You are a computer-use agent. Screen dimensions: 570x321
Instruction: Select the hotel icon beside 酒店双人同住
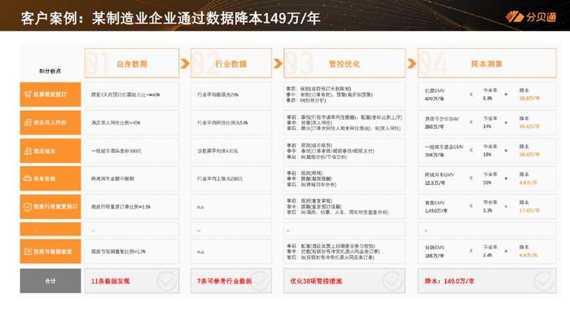click(x=28, y=122)
